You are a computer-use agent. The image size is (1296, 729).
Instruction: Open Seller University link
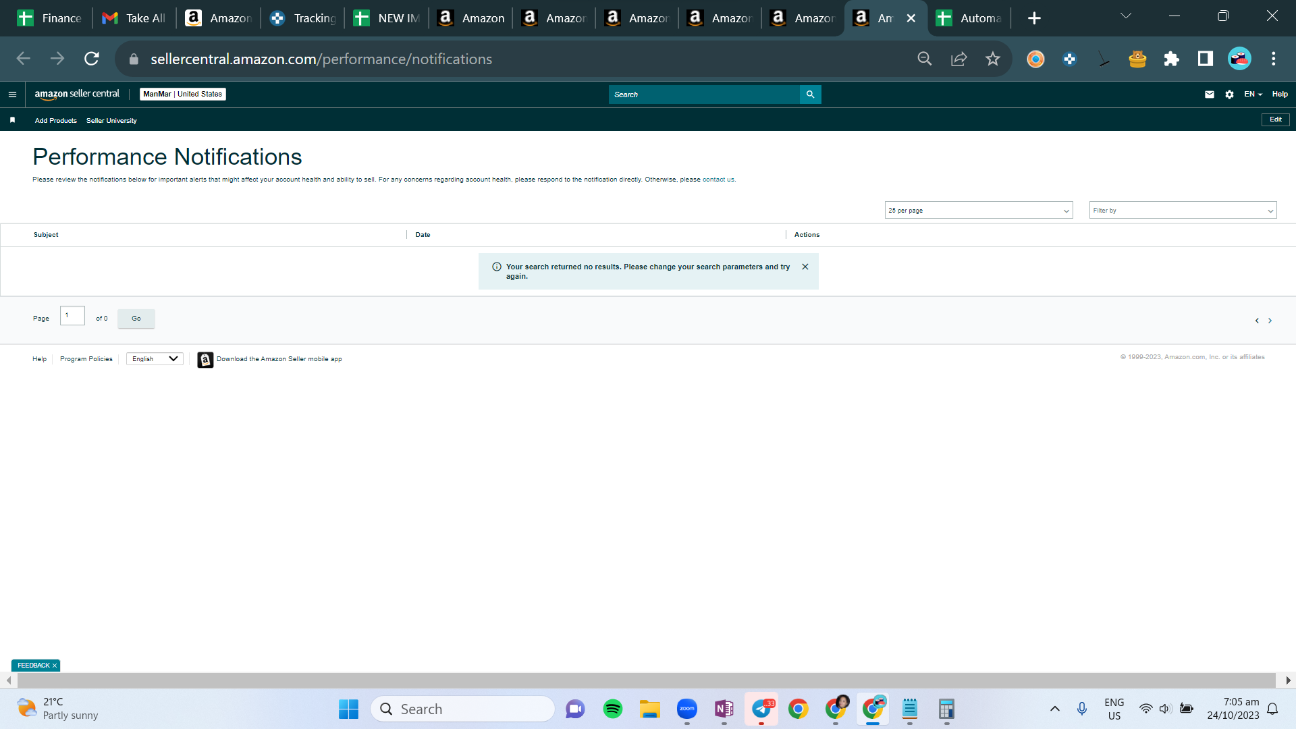click(111, 121)
